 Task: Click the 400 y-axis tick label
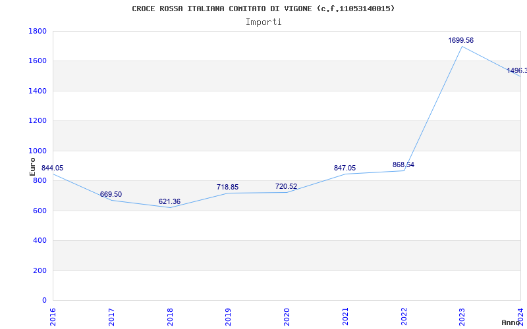(x=40, y=241)
